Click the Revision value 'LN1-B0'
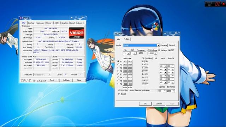Image resolution: width=226 pixels, height=127 pixels. click(x=79, y=47)
